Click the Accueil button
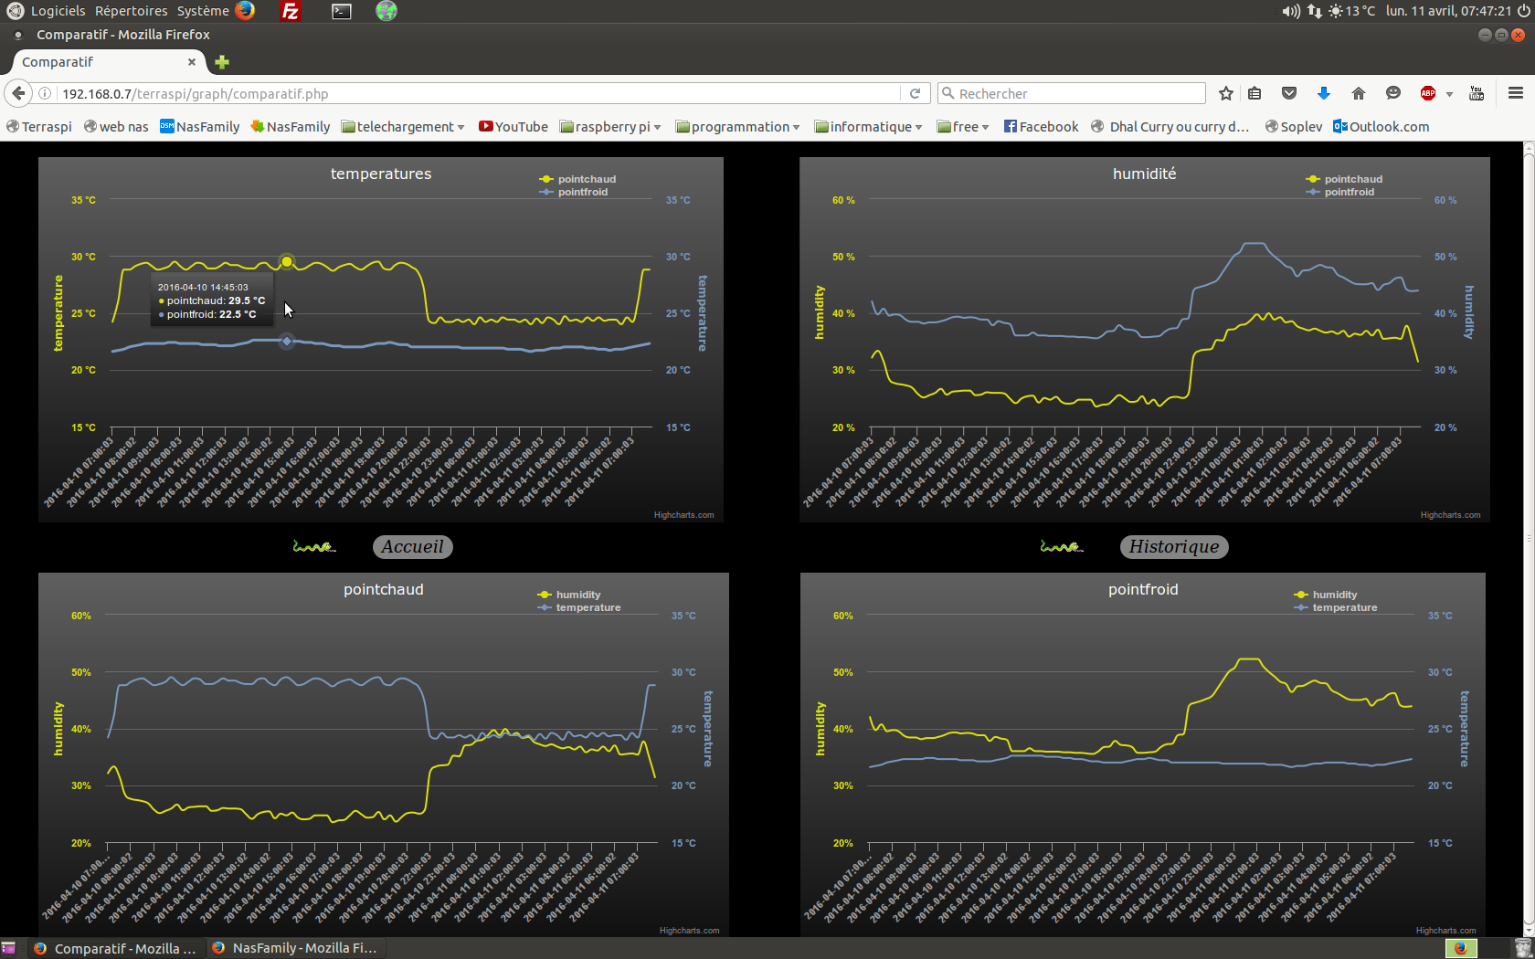 (412, 546)
